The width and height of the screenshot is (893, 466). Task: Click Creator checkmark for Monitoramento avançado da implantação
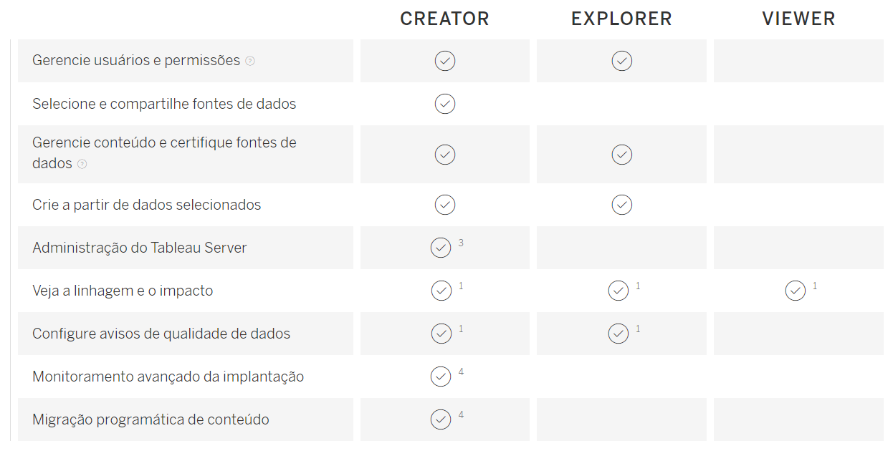(x=441, y=377)
